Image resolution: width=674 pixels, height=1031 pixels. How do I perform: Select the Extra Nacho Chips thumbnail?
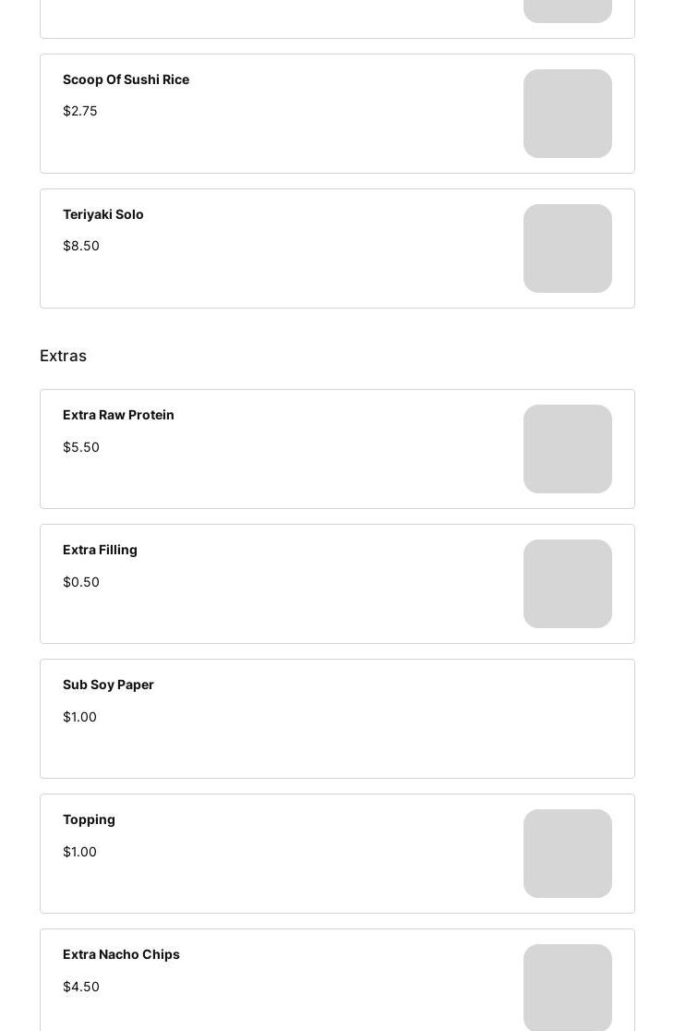pyautogui.click(x=567, y=987)
